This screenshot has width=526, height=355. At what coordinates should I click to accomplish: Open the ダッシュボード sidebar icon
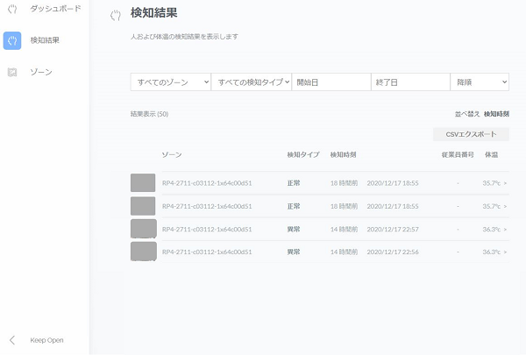(x=12, y=9)
